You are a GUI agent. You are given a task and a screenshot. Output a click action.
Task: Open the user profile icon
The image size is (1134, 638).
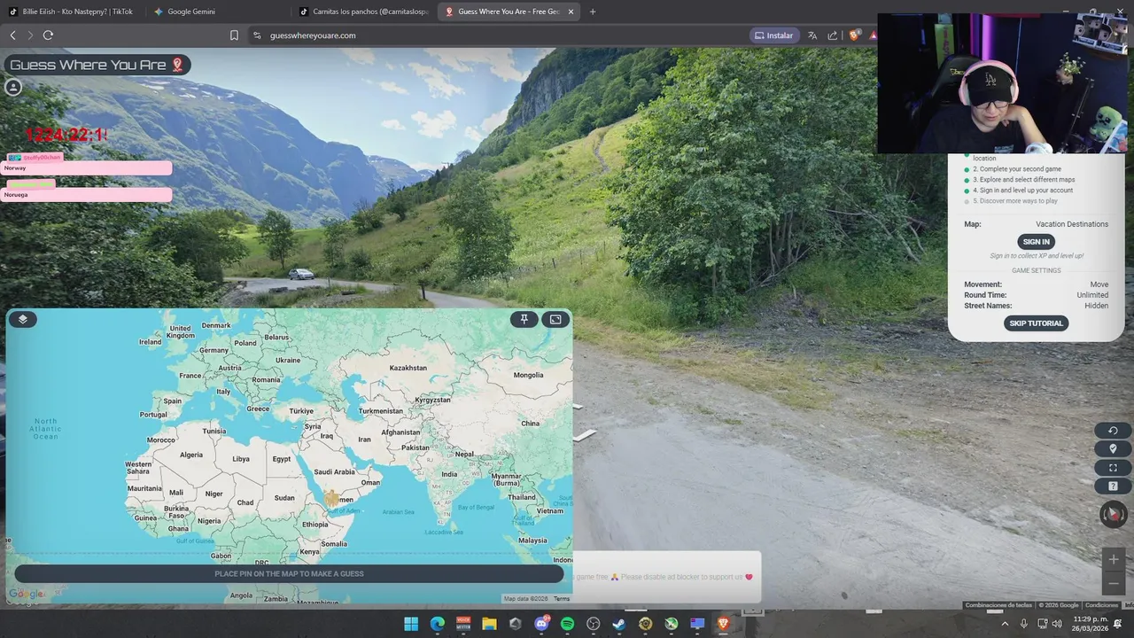tap(13, 87)
